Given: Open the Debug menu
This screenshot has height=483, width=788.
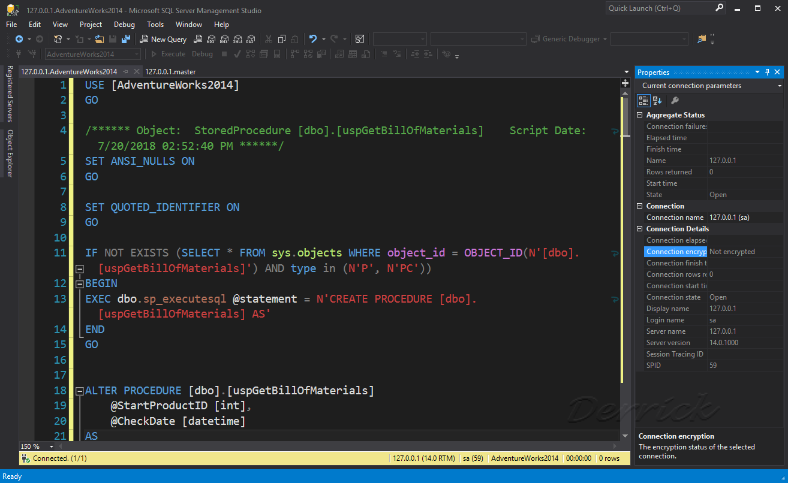Looking at the screenshot, I should 124,25.
